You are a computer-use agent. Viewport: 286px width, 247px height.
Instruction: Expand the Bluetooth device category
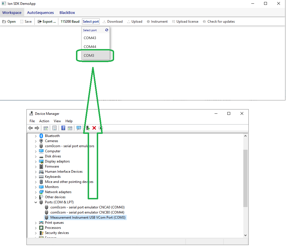tap(36, 136)
